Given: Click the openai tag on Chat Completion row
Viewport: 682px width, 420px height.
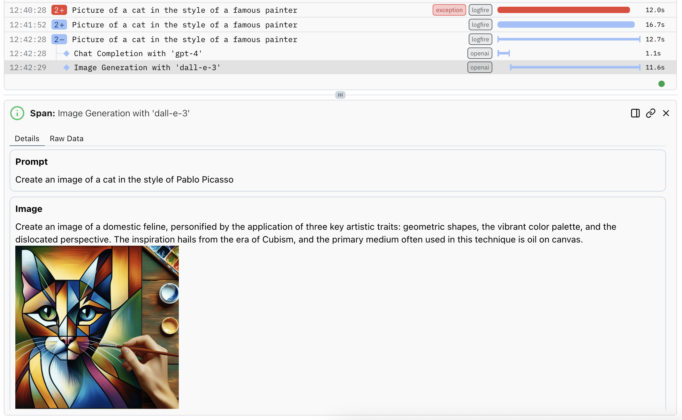Looking at the screenshot, I should tap(480, 54).
